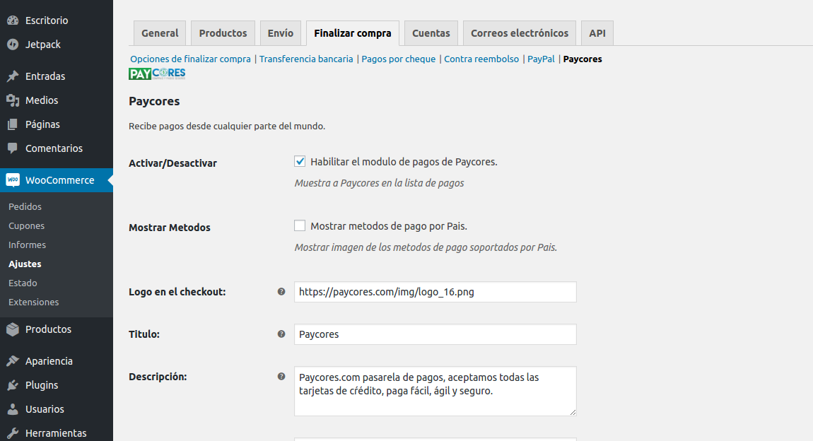
Task: Click the Comentarios speech bubble icon
Action: click(x=13, y=148)
